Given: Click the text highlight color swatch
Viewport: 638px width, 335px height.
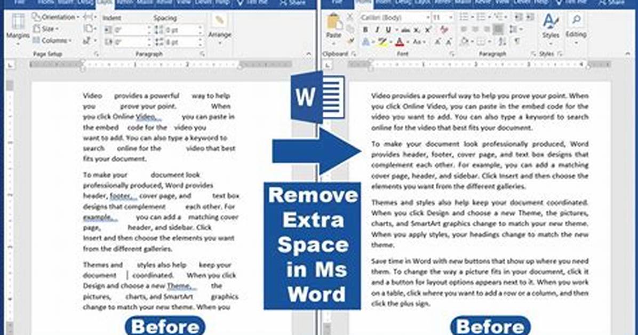Looking at the screenshot, I should click(381, 42).
